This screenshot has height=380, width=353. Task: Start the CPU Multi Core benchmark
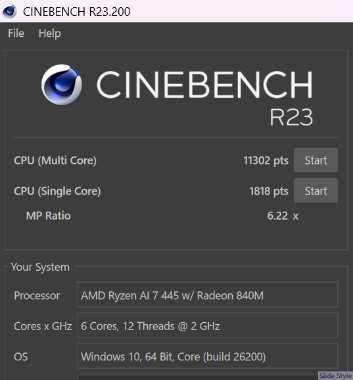pyautogui.click(x=316, y=160)
